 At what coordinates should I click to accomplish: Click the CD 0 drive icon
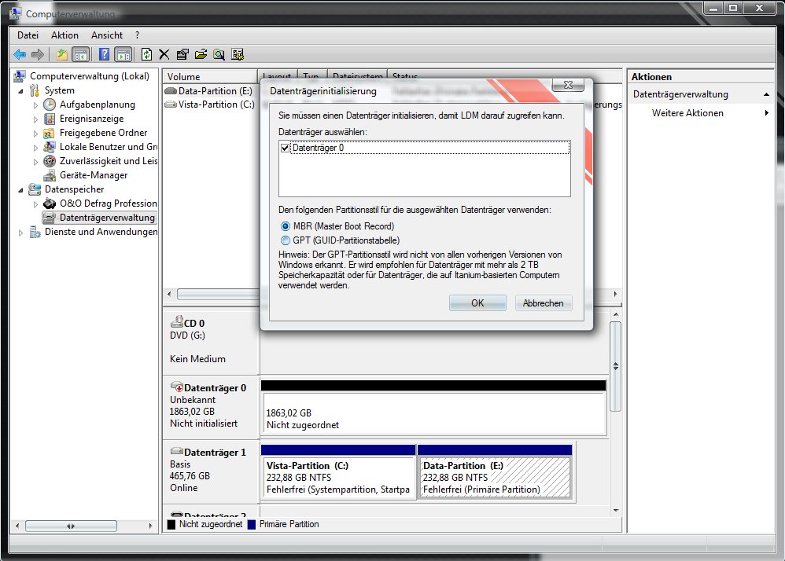[x=177, y=321]
